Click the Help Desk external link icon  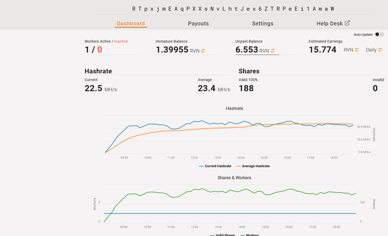pyautogui.click(x=347, y=23)
